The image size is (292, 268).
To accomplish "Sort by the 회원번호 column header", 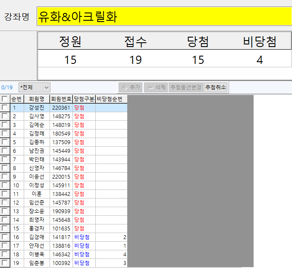I will click(61, 99).
